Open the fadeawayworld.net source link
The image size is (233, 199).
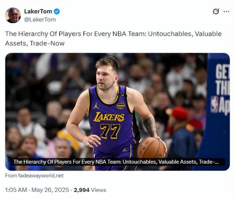tap(34, 175)
